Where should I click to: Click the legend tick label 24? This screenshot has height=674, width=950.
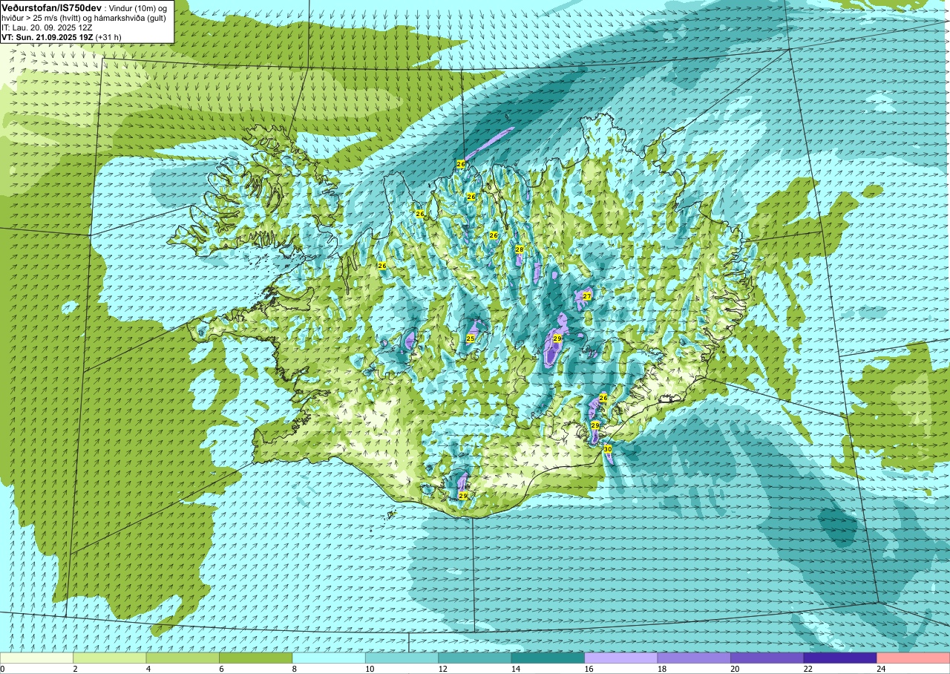[x=880, y=669]
